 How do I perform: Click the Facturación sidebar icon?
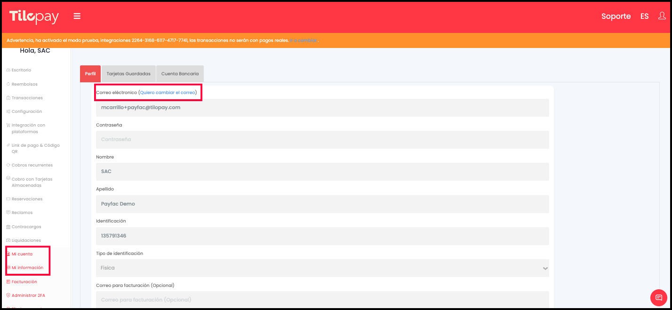click(x=8, y=282)
